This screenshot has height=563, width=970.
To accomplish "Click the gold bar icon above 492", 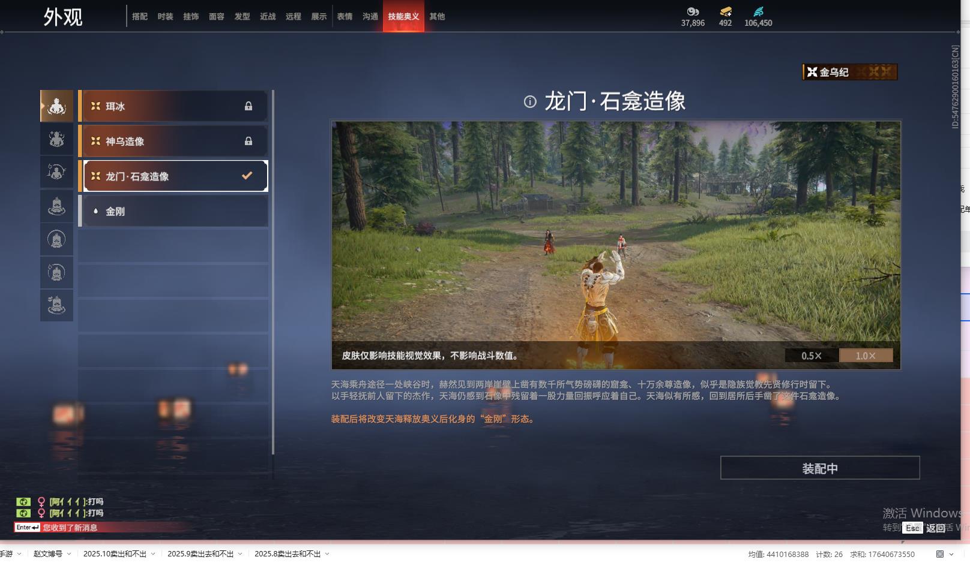I will [726, 11].
